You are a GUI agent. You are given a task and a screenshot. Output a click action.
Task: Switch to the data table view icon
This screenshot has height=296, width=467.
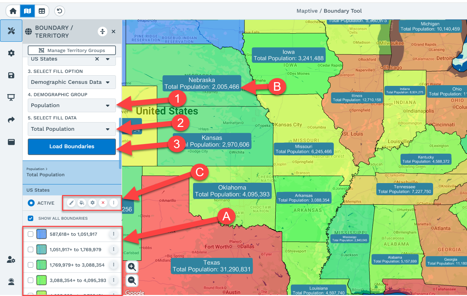(42, 11)
